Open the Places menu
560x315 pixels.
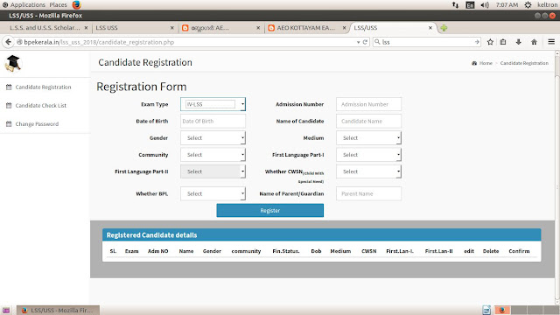tap(58, 5)
